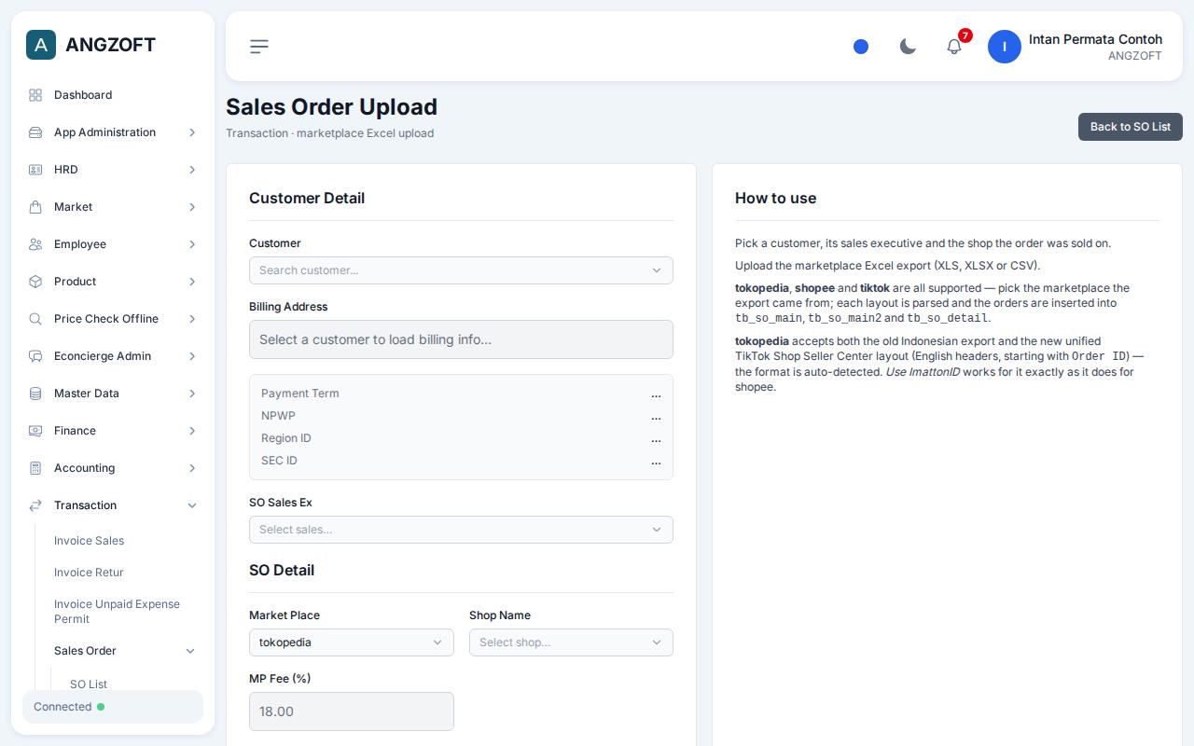
Task: Click the Accounting menu label
Action: (84, 468)
